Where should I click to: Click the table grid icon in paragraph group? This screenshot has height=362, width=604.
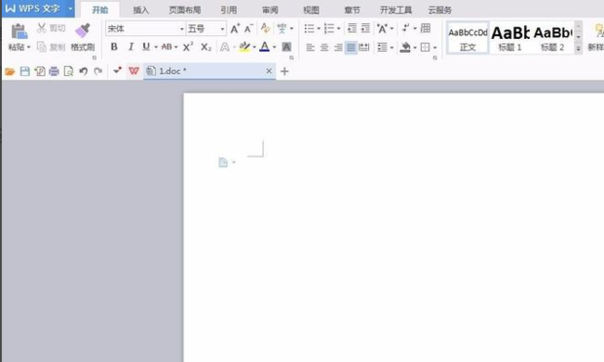tap(426, 28)
